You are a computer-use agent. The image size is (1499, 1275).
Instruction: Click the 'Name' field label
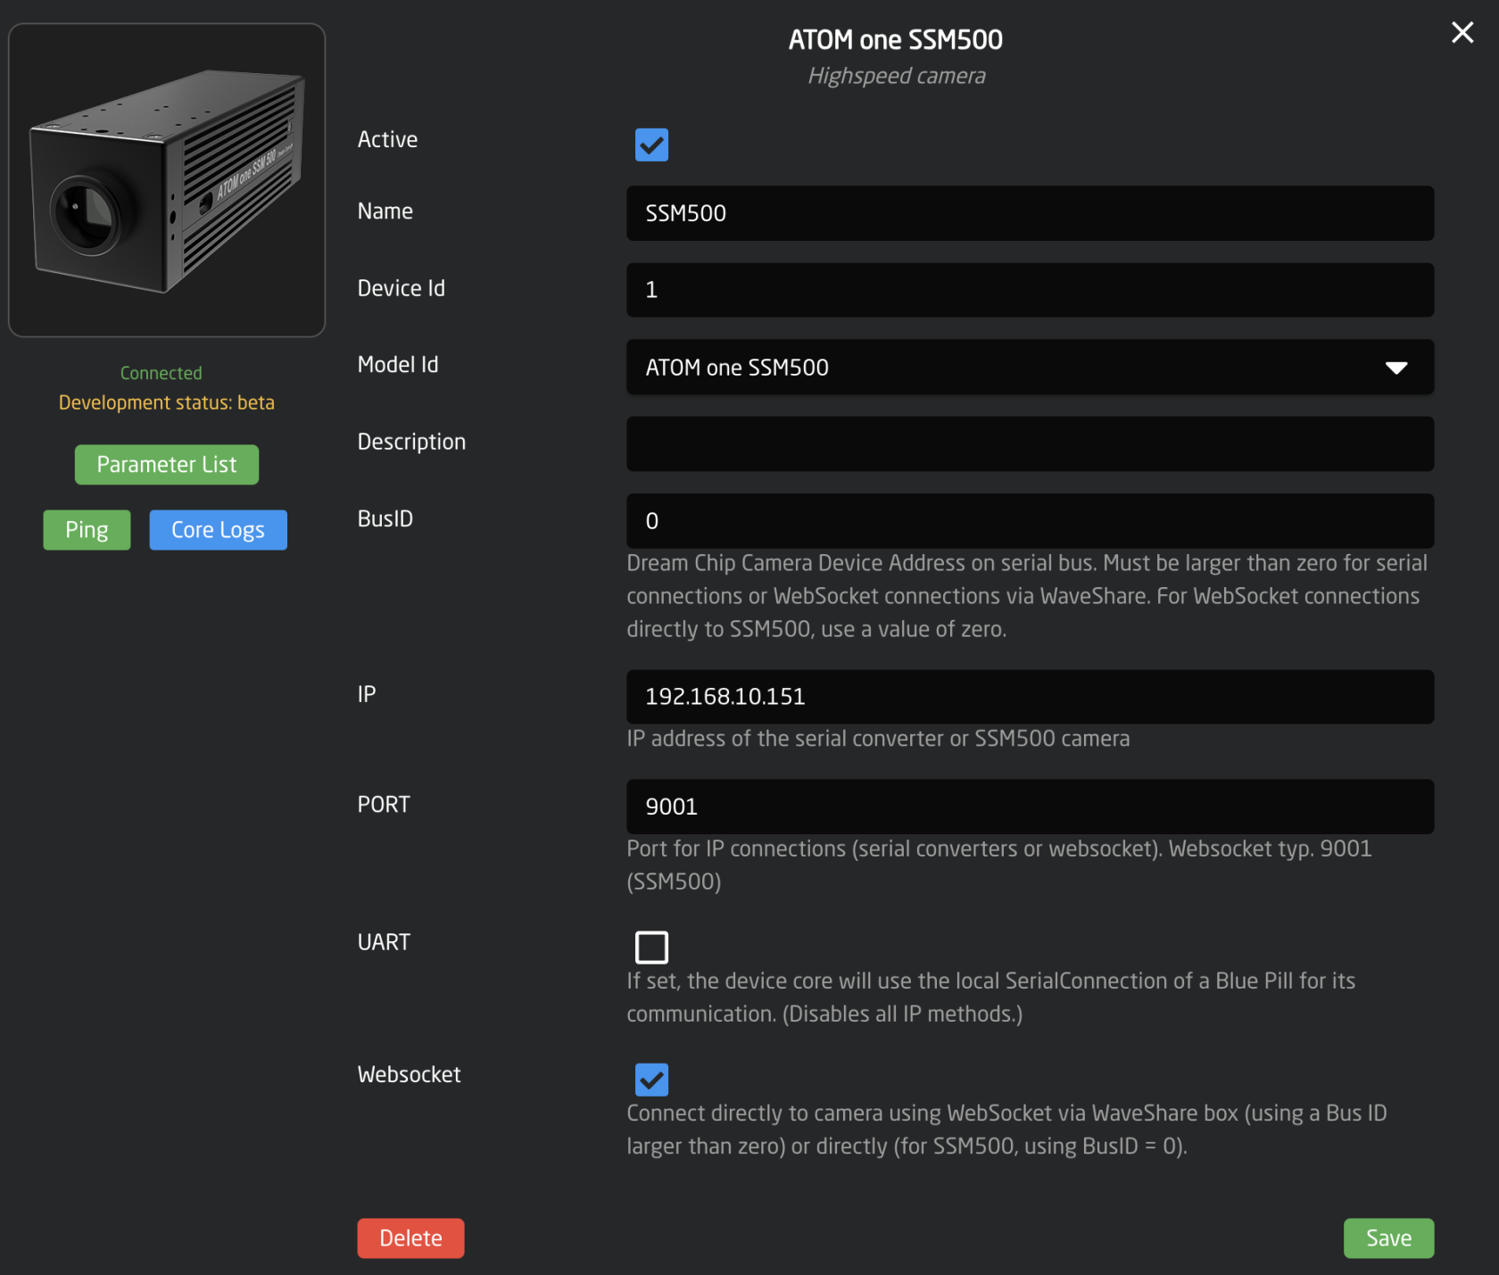[x=385, y=211]
